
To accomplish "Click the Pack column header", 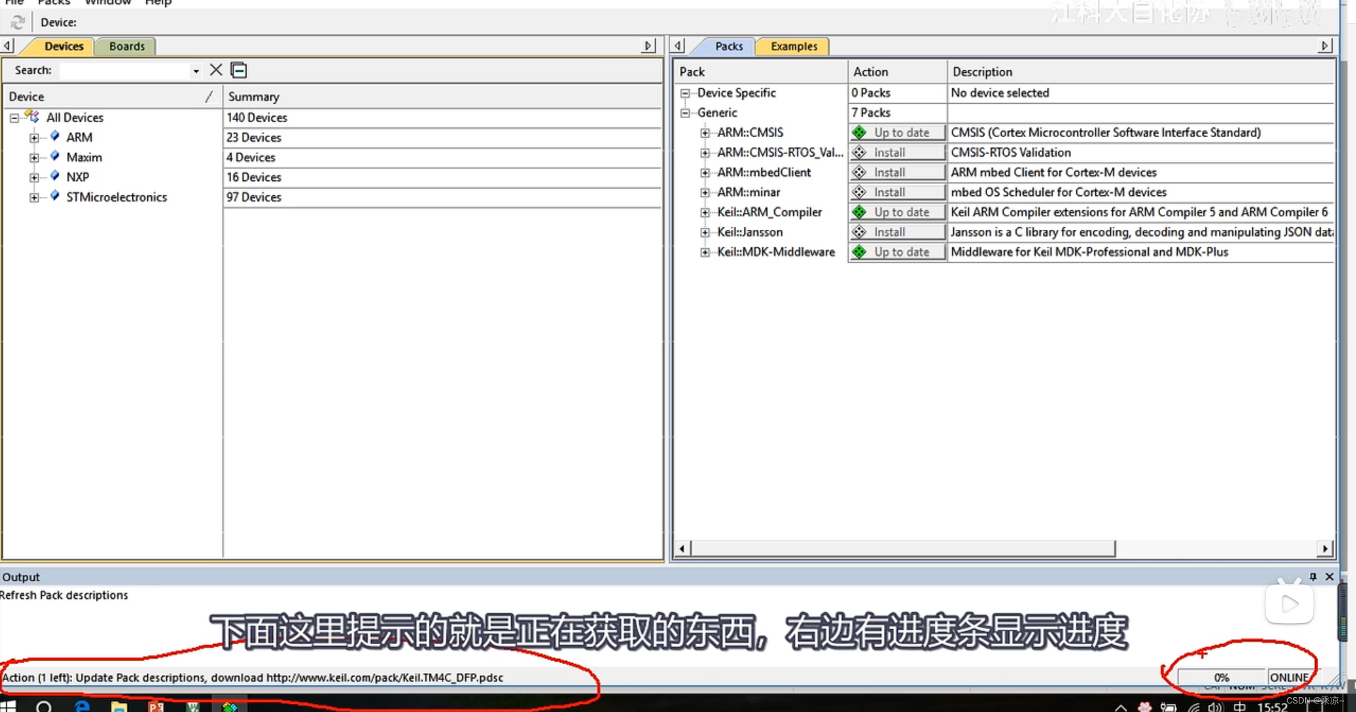I will click(761, 71).
